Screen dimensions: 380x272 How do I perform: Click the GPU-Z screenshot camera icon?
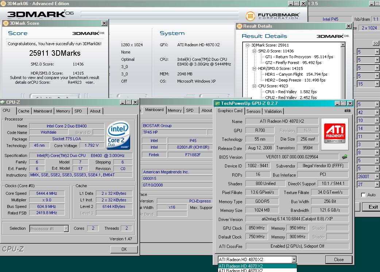point(347,111)
